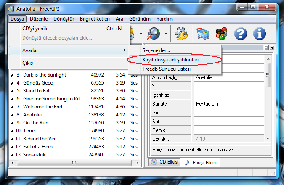Expand dropdown arrow left of search globe icon

click(x=141, y=34)
